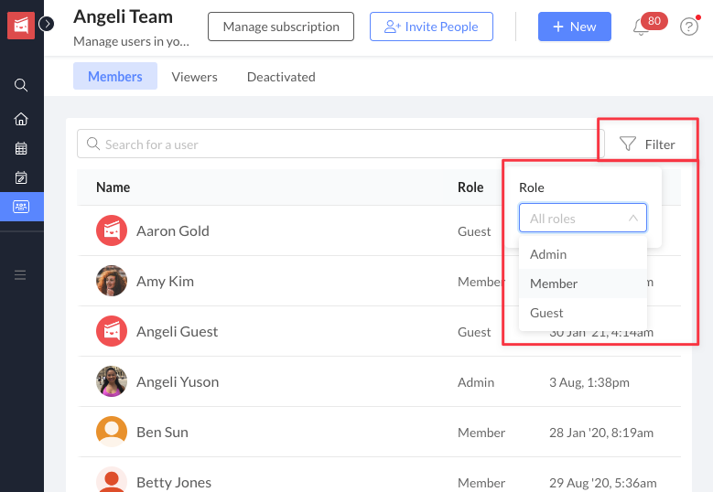Select the name Betty Jones
The image size is (713, 492).
(174, 483)
